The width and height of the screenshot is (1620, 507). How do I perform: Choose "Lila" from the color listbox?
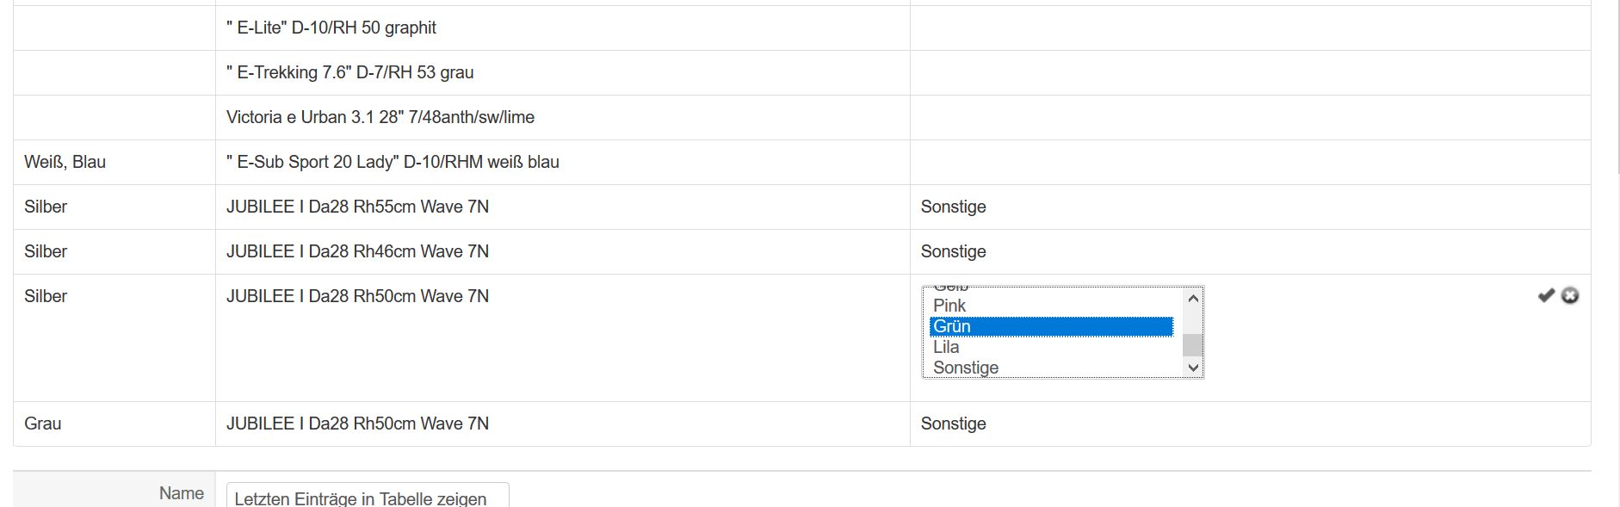pos(946,347)
